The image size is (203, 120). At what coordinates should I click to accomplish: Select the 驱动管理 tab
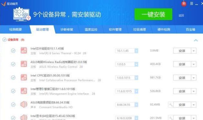click(42, 29)
